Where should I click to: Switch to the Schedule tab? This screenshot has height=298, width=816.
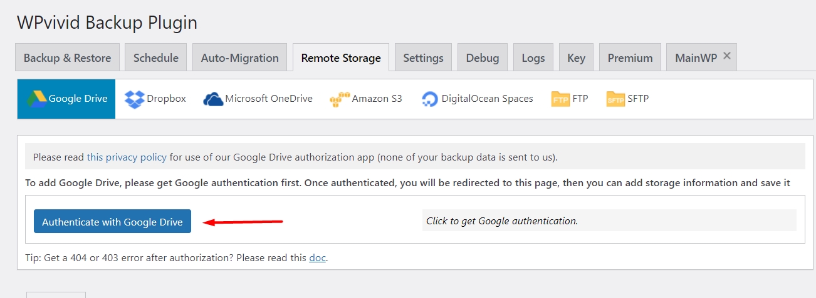[156, 57]
